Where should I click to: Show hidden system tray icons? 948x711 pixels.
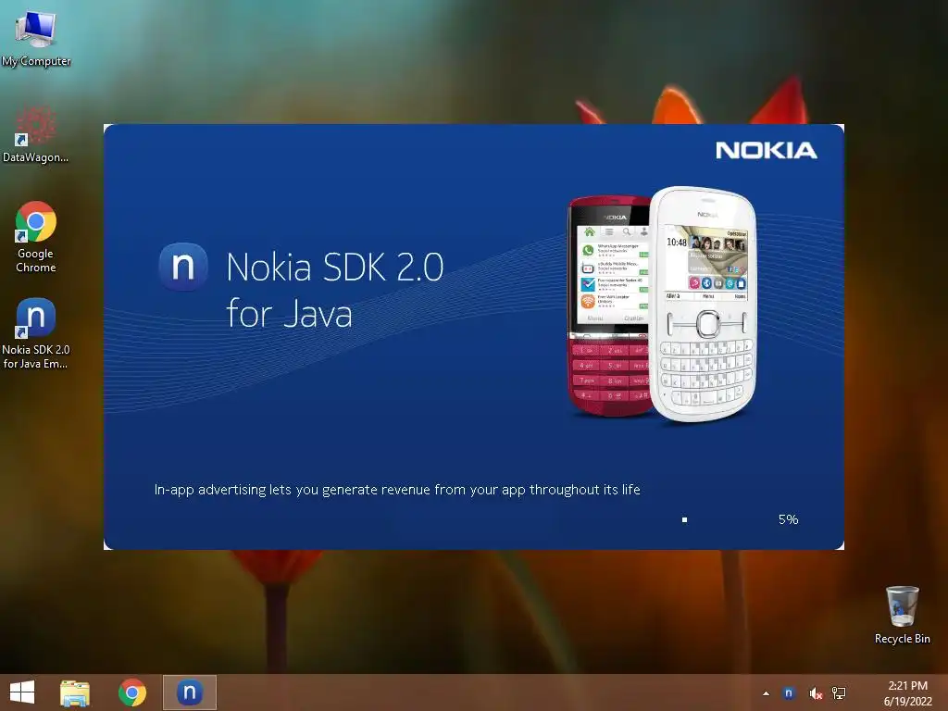(x=766, y=693)
